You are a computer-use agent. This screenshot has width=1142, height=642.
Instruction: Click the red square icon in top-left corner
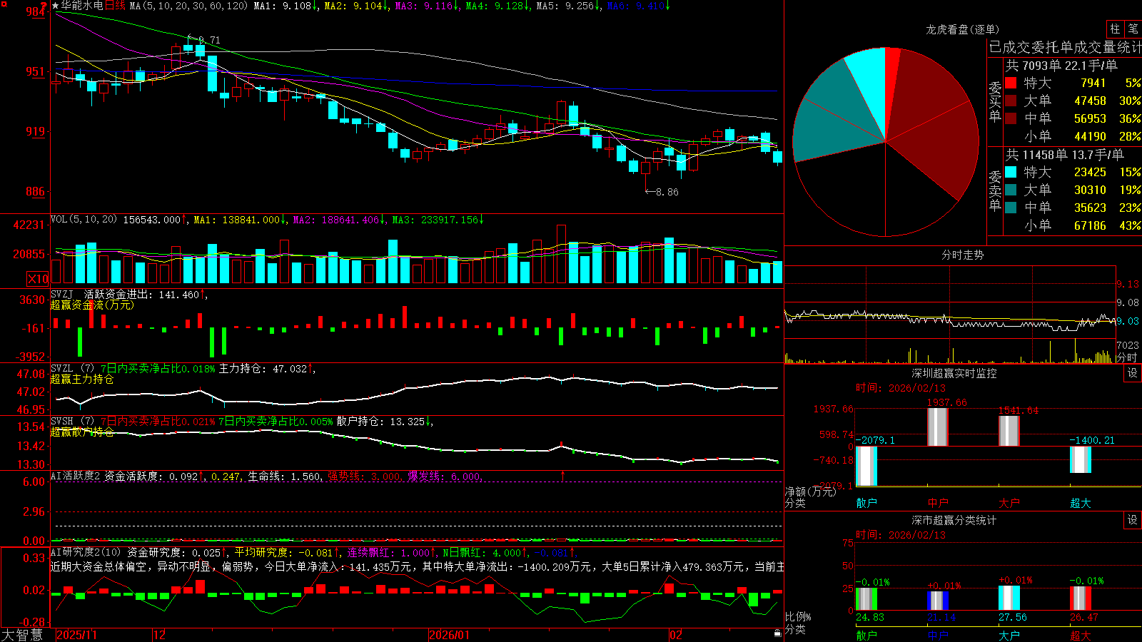click(x=4, y=4)
